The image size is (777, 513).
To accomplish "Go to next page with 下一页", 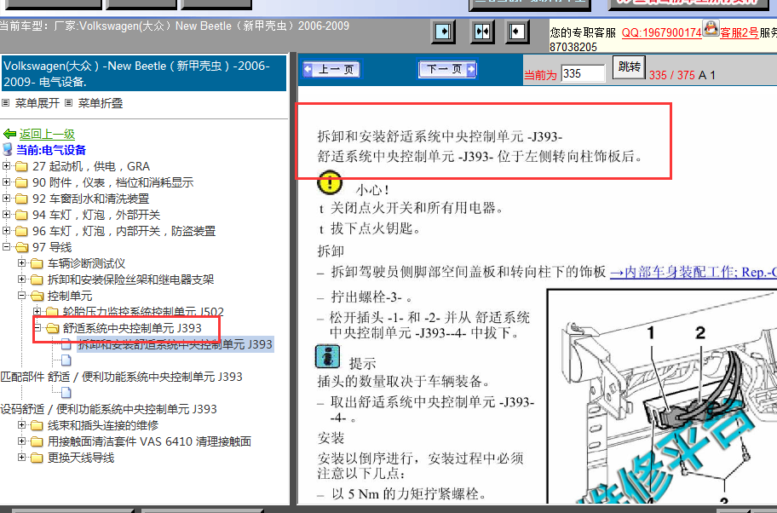I will coord(447,69).
